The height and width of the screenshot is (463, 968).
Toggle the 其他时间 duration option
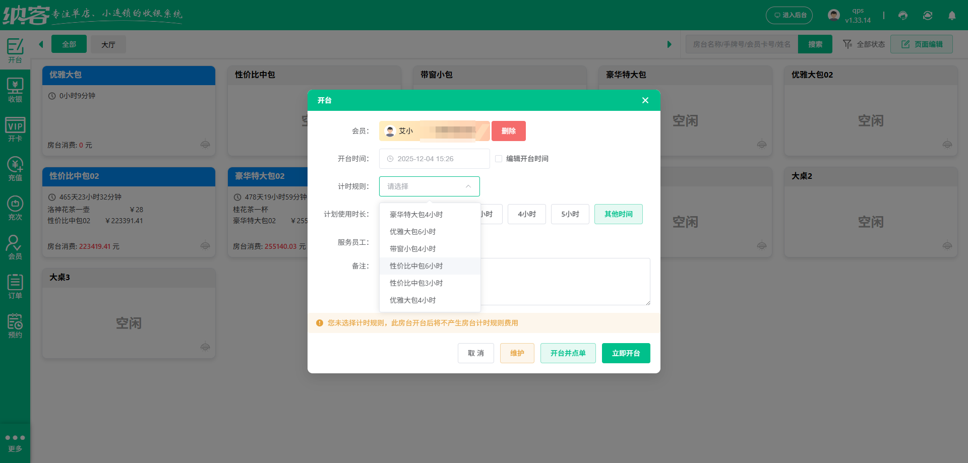618,214
